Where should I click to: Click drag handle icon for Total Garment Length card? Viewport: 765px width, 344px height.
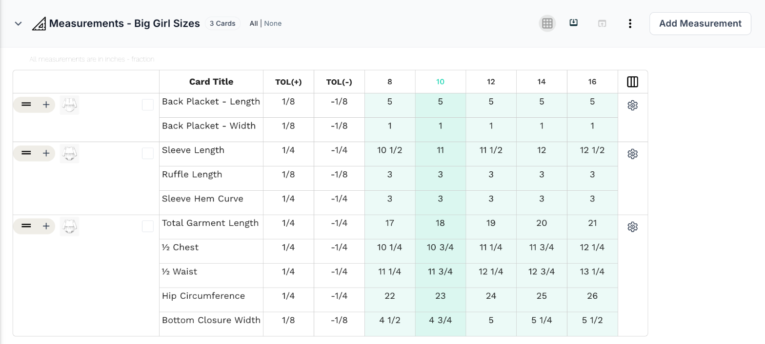coord(26,226)
